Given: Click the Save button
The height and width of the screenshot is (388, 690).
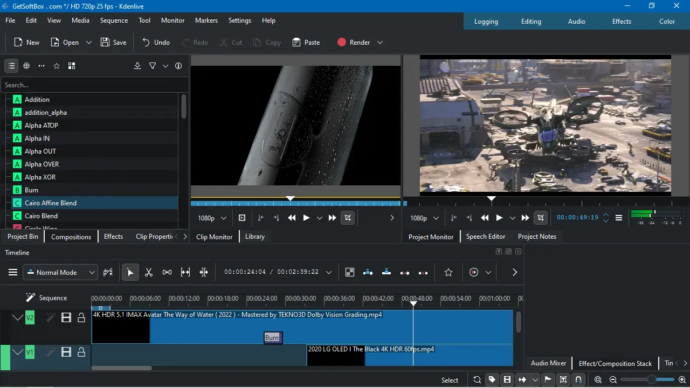Looking at the screenshot, I should point(114,43).
